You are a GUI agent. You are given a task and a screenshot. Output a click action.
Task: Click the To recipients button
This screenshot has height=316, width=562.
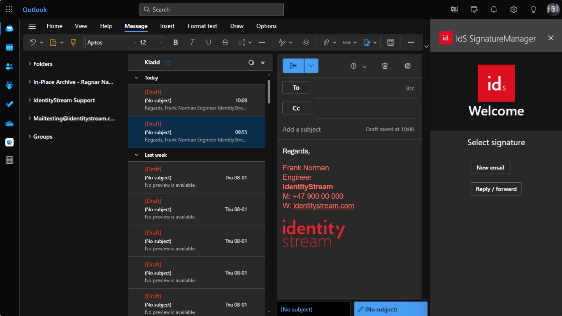[x=296, y=88]
